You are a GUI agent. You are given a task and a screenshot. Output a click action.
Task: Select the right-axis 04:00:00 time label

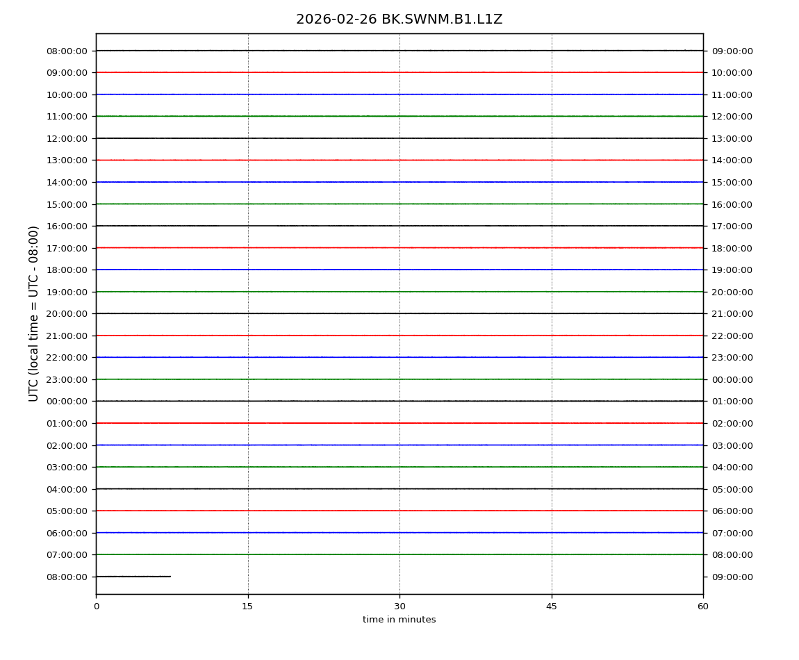click(732, 467)
